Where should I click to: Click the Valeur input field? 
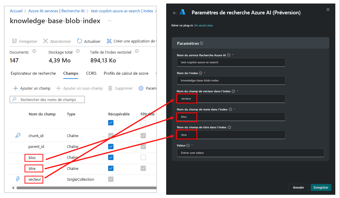click(250, 153)
